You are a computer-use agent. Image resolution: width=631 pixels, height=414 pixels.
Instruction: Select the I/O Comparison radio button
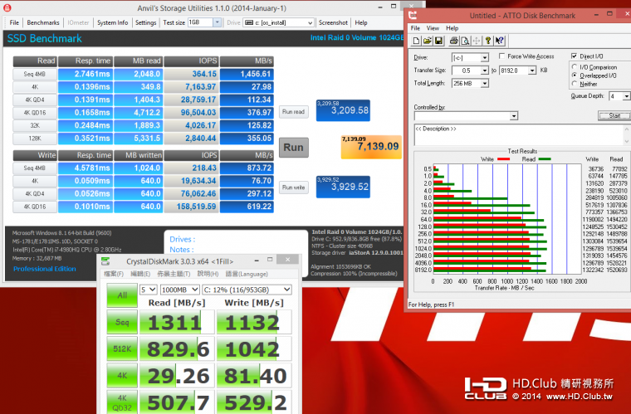(x=575, y=67)
